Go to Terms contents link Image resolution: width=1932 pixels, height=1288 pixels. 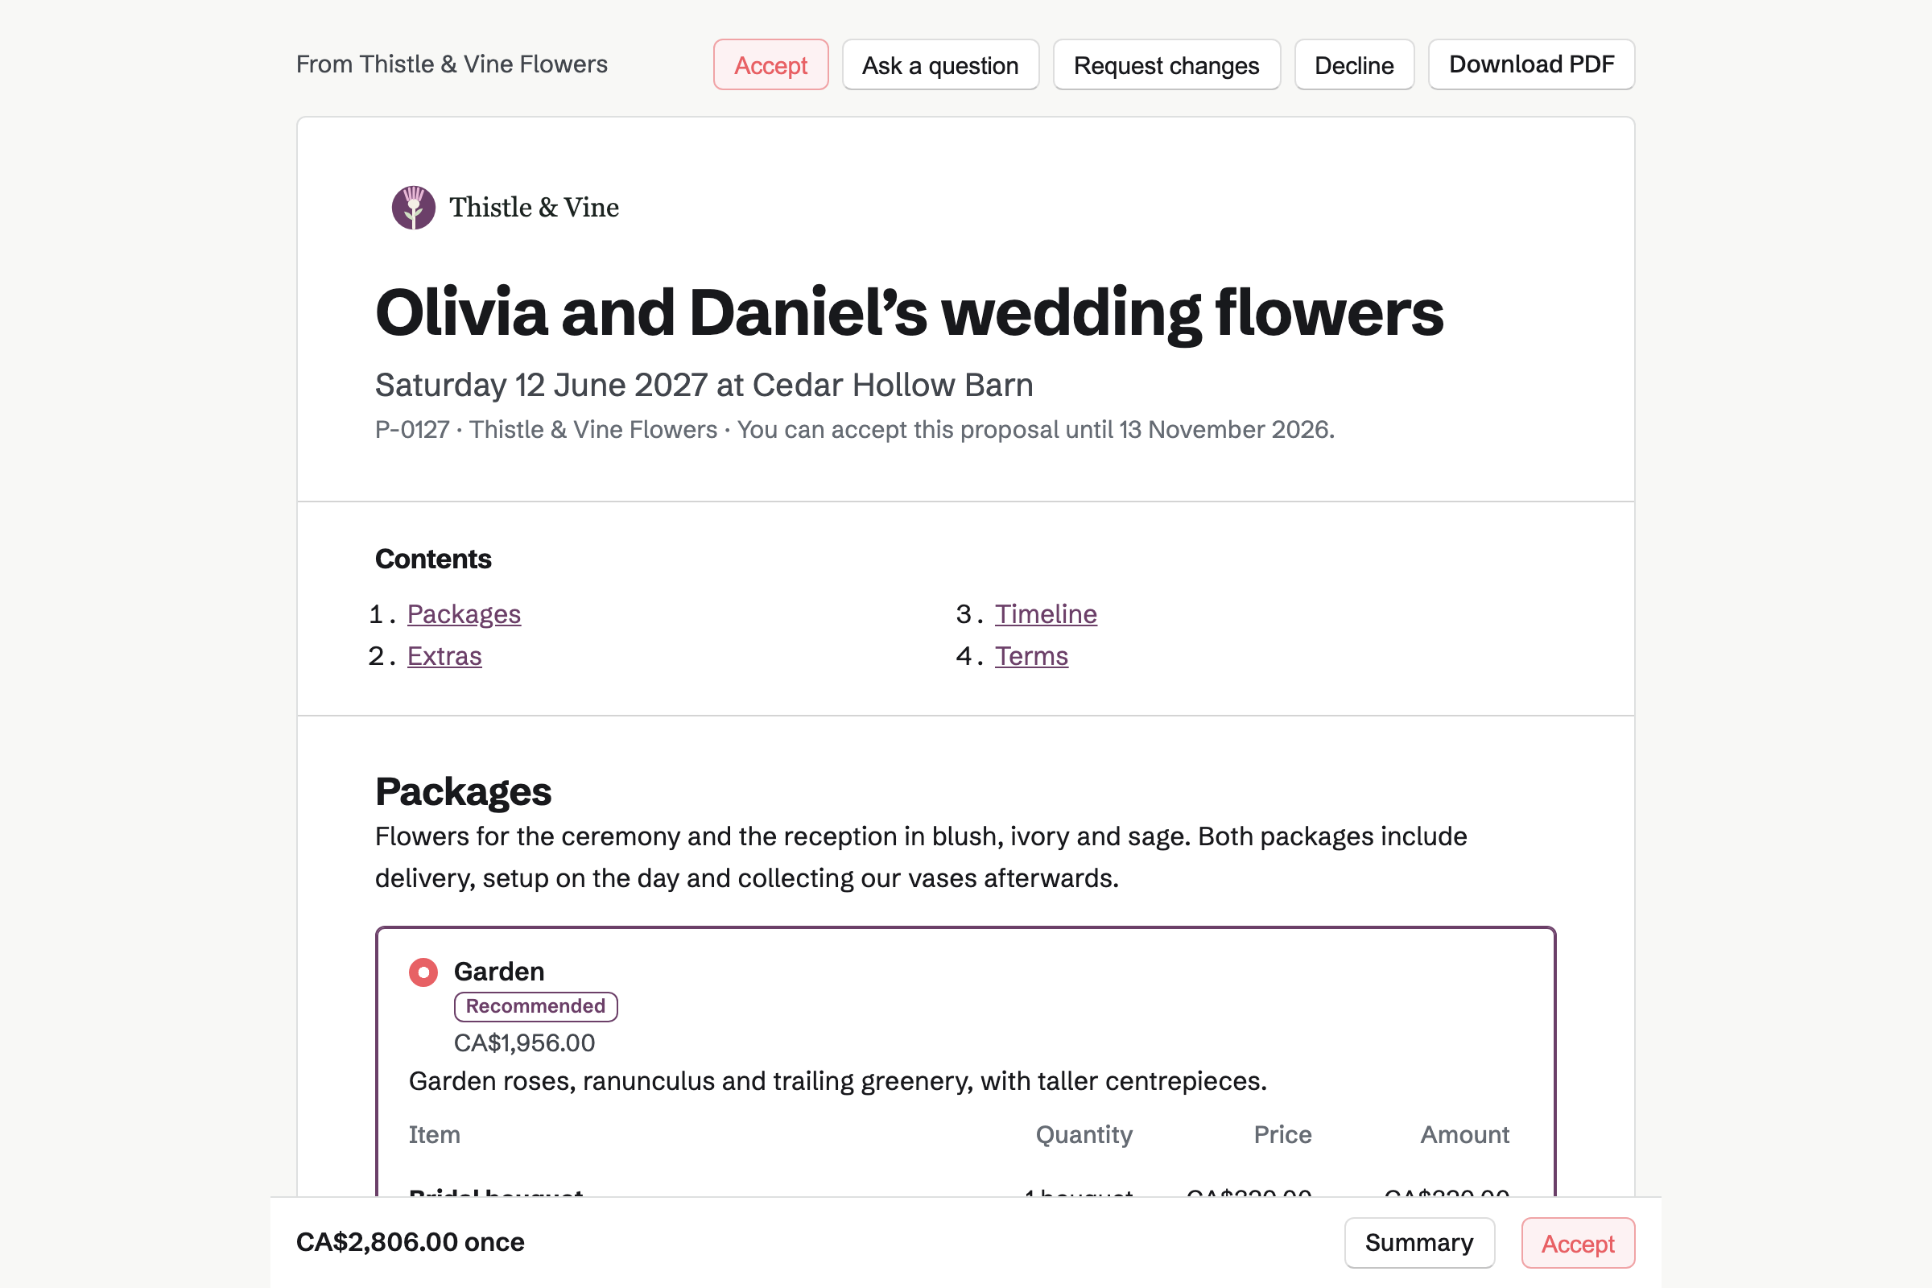[x=1032, y=656]
